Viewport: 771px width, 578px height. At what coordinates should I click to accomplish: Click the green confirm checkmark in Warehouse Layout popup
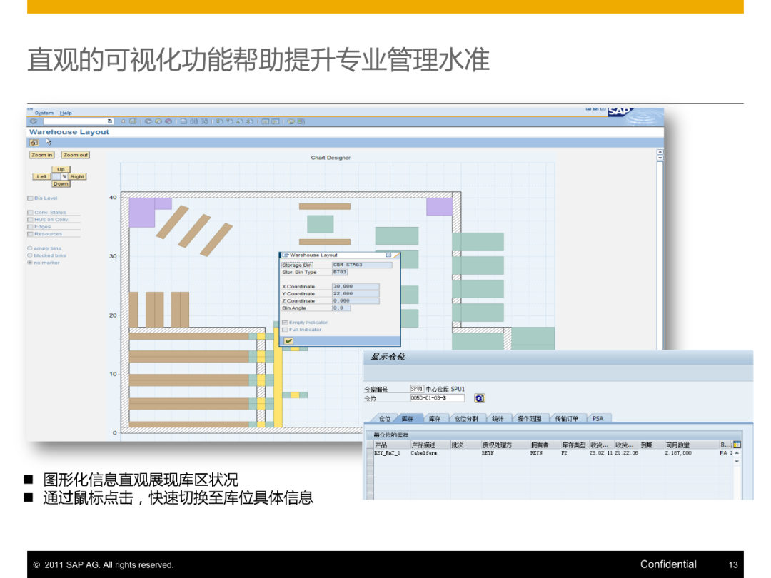coord(288,340)
